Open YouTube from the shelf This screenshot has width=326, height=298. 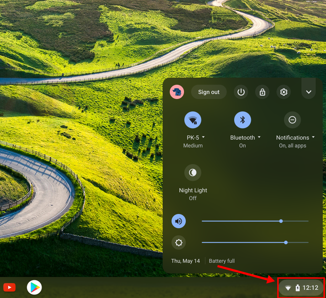click(x=9, y=288)
